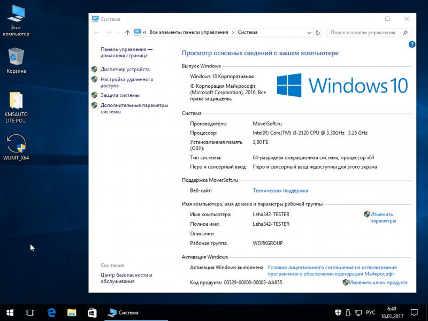The image size is (428, 321).
Task: Launch Microsoft Edge from the taskbar
Action: pos(51,312)
